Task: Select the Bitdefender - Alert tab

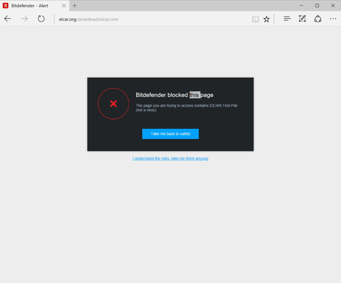Action: (30, 5)
